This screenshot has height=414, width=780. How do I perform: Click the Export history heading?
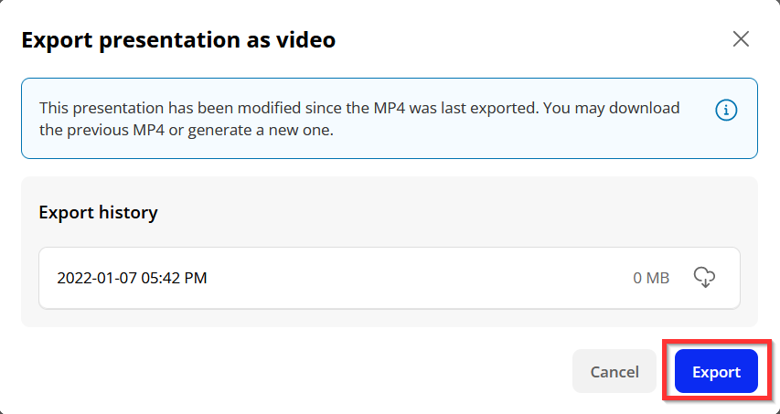pyautogui.click(x=98, y=212)
